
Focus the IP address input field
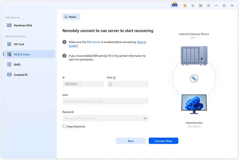point(83,84)
